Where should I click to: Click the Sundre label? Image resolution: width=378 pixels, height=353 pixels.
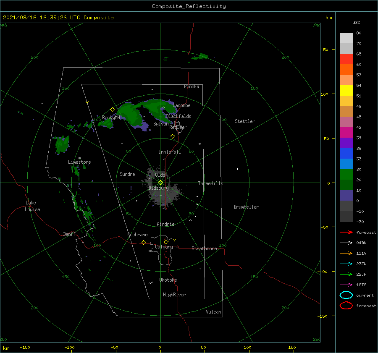127,174
